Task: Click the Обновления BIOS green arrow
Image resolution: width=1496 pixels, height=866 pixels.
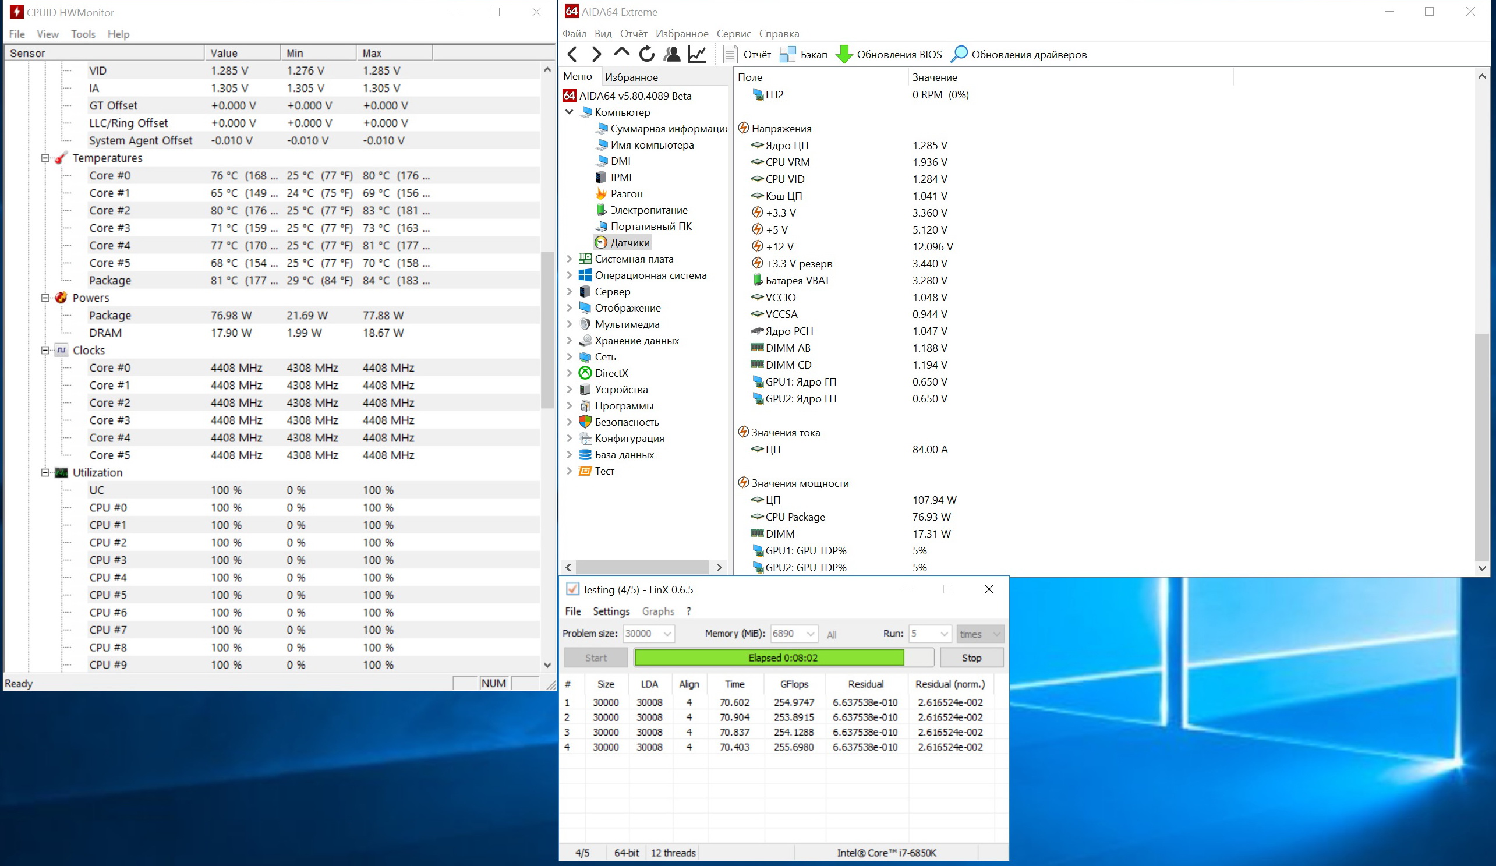Action: tap(844, 55)
